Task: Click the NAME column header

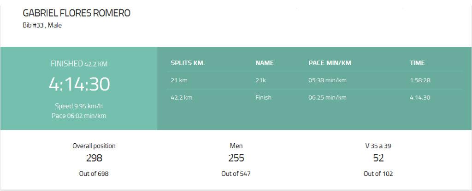Action: (265, 63)
